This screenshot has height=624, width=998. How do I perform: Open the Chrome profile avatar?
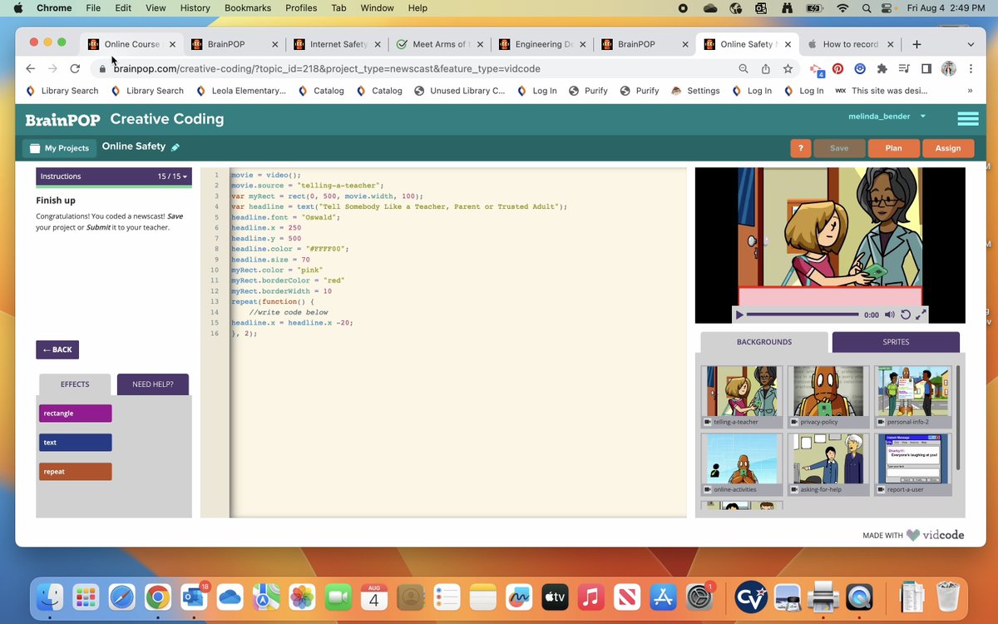[949, 69]
